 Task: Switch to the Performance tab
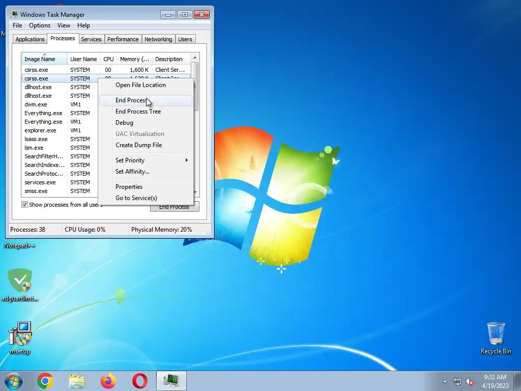123,39
